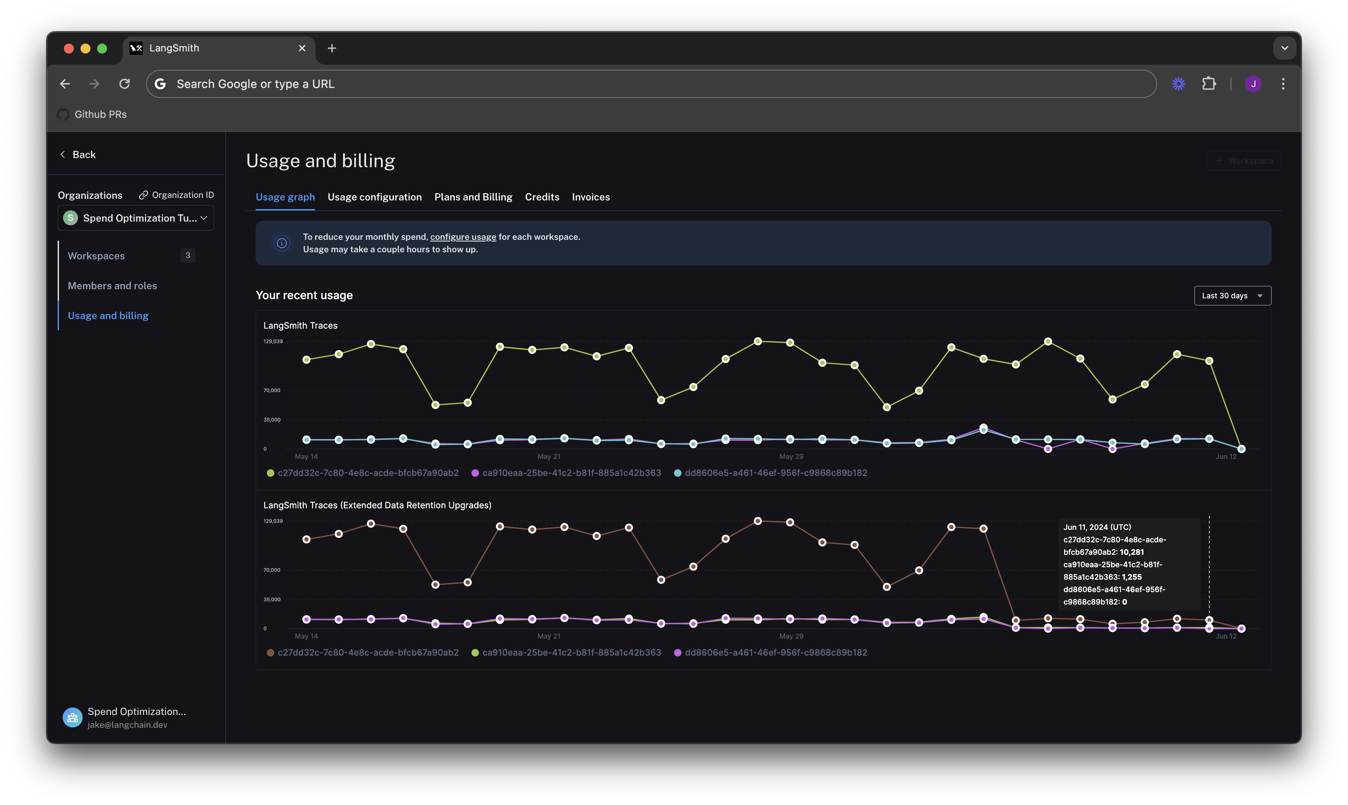The width and height of the screenshot is (1348, 805).
Task: Expand the tab search chevron at top right
Action: tap(1284, 48)
